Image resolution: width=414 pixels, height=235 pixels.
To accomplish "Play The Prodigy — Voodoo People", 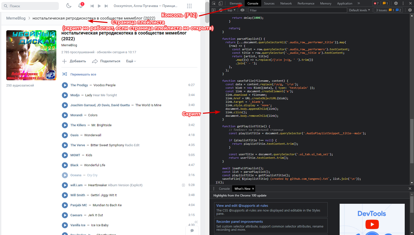I will pos(65,85).
